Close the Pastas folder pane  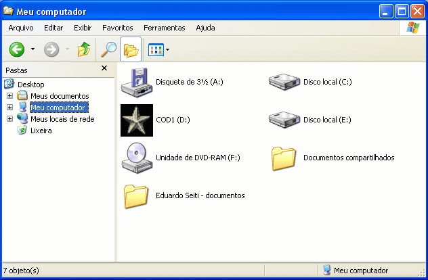click(x=104, y=68)
